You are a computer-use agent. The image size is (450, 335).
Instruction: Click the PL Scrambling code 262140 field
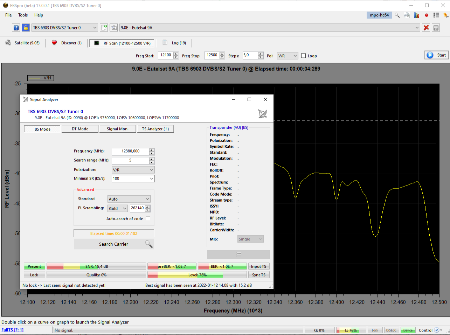click(x=137, y=208)
